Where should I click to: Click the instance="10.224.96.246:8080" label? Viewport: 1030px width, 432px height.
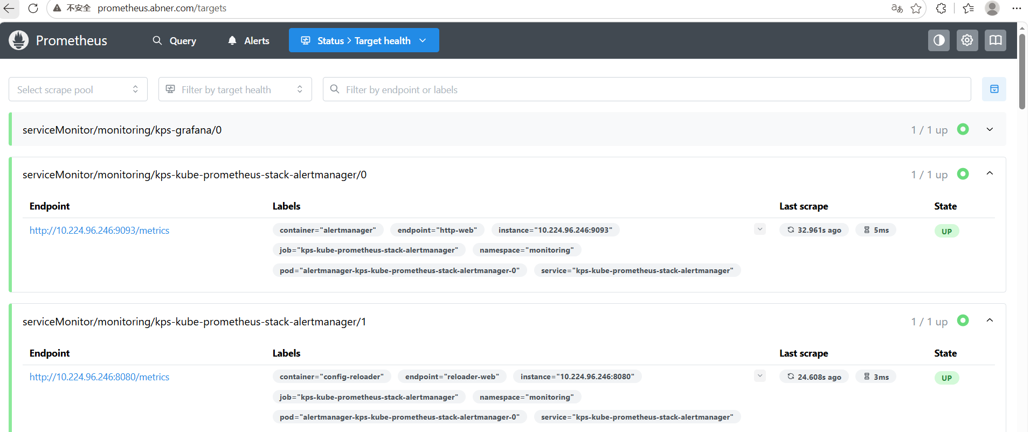pos(577,377)
